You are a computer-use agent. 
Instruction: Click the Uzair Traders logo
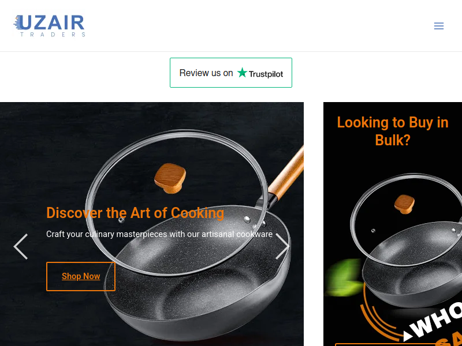click(x=49, y=26)
